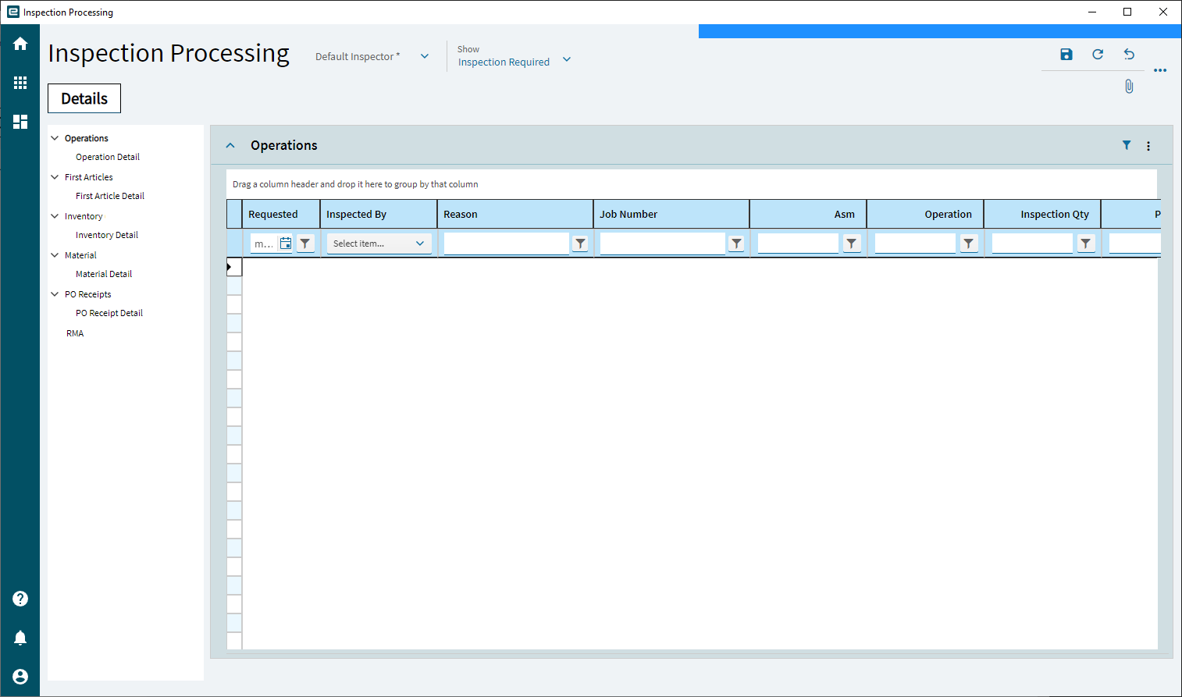
Task: Select First Article Detail in the tree
Action: [x=110, y=196]
